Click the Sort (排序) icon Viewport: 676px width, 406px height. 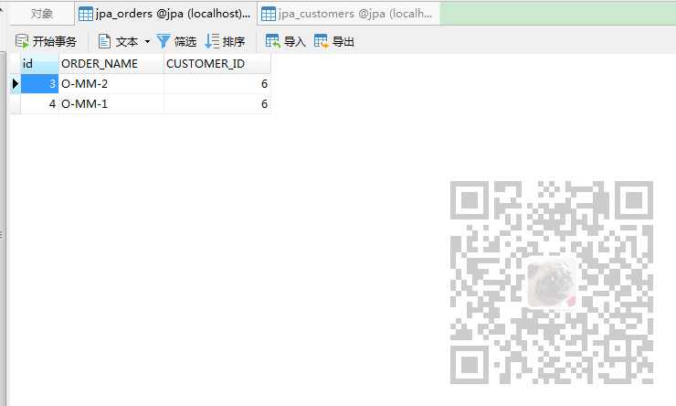(212, 41)
